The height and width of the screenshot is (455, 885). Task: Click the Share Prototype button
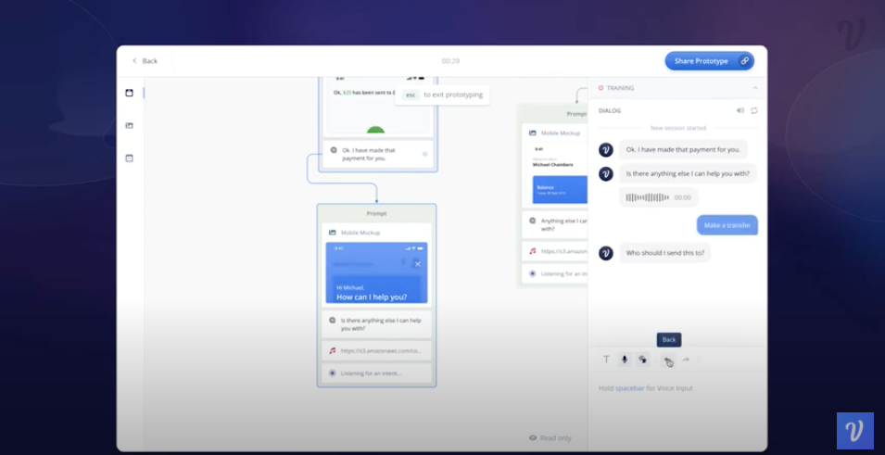709,61
